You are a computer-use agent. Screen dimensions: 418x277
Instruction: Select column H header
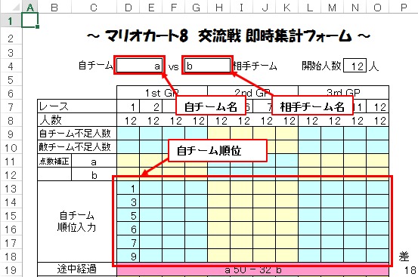[219, 8]
